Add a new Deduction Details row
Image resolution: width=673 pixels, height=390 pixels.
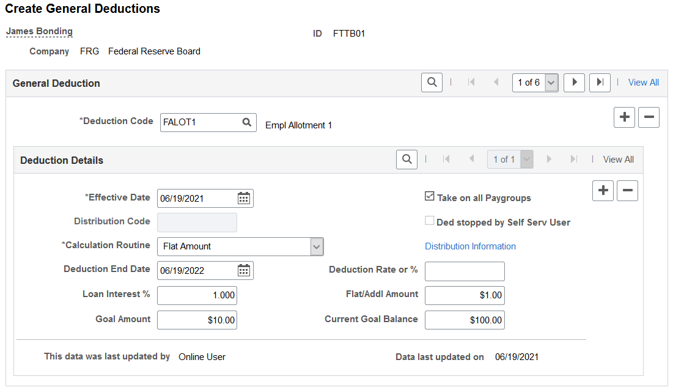pos(603,191)
